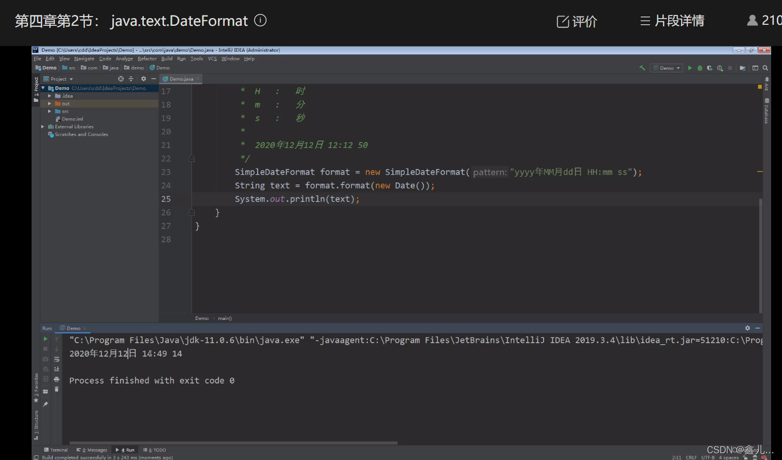The image size is (782, 460).
Task: Clear all console output with trash icon
Action: (57, 389)
